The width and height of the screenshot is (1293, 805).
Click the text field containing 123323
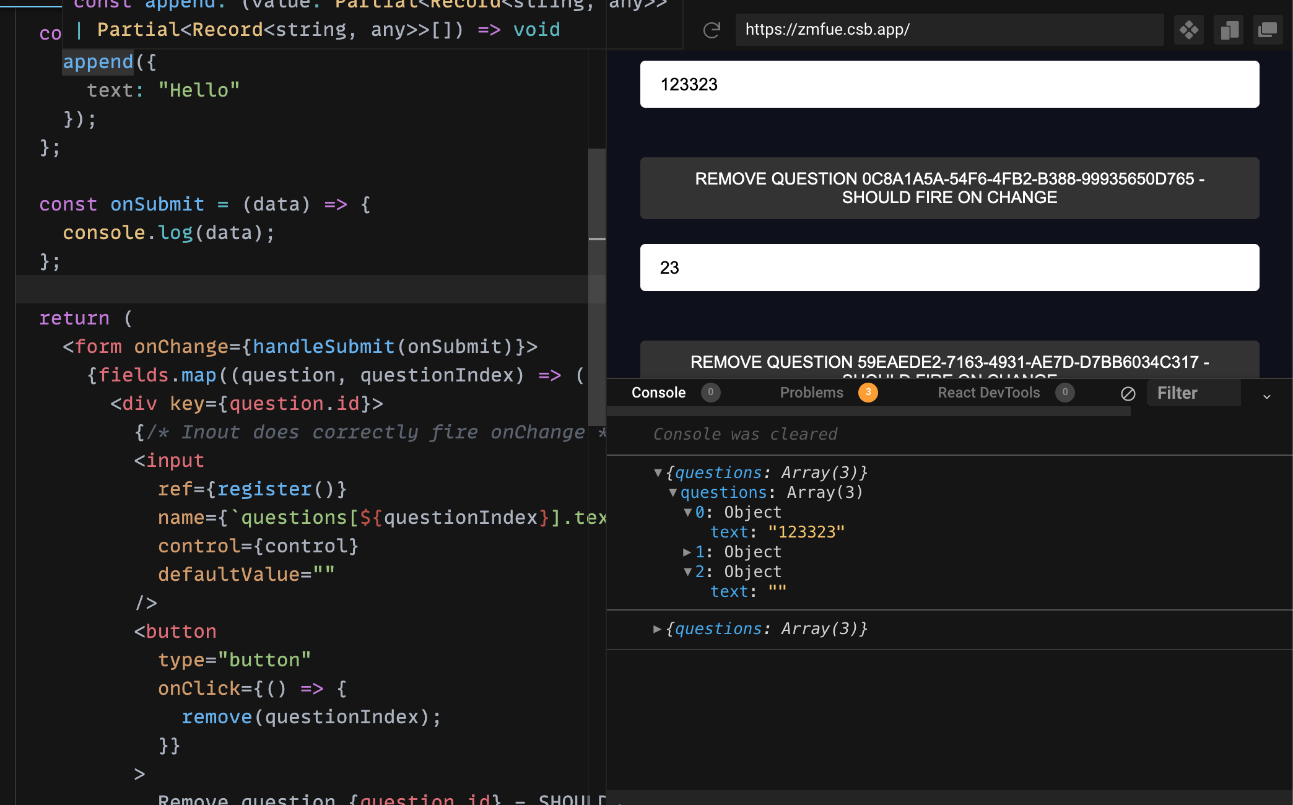[949, 84]
